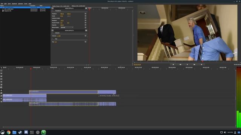Select the Transition tool
Image resolution: width=241 pixels, height=135 pixels.
click(x=2, y=87)
